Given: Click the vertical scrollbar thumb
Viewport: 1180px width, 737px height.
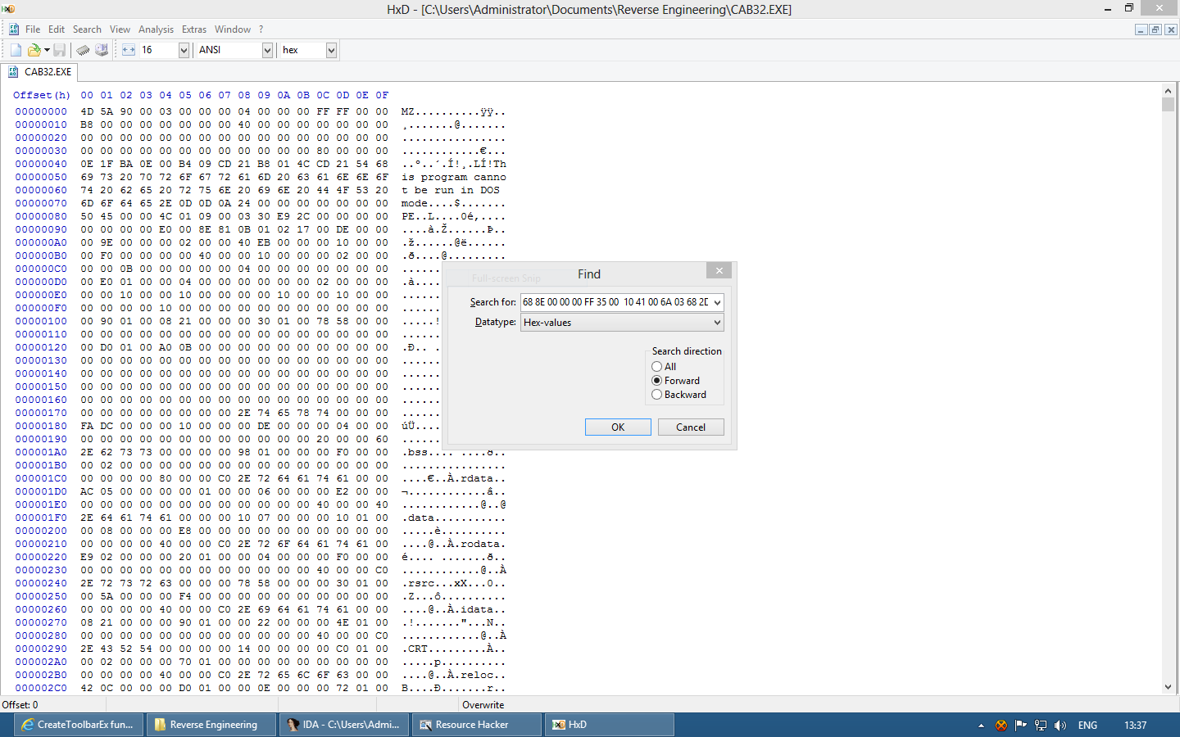Looking at the screenshot, I should [x=1169, y=105].
